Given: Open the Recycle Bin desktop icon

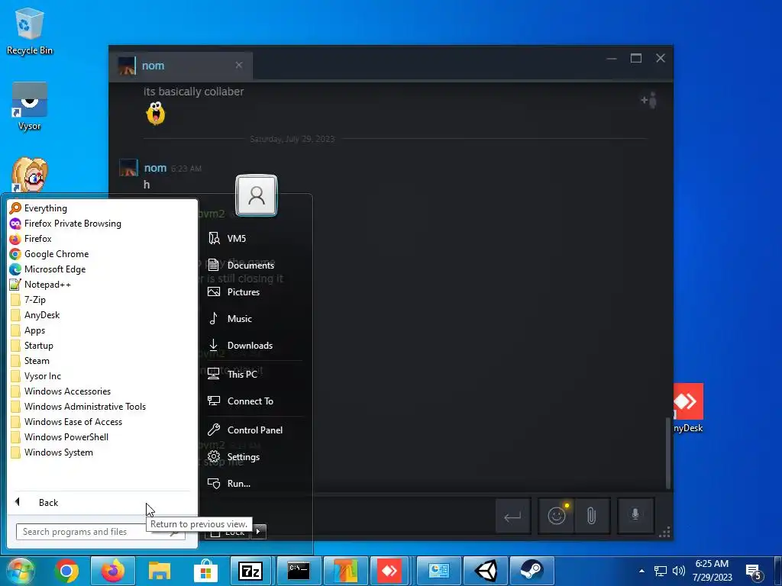Looking at the screenshot, I should coord(30,31).
